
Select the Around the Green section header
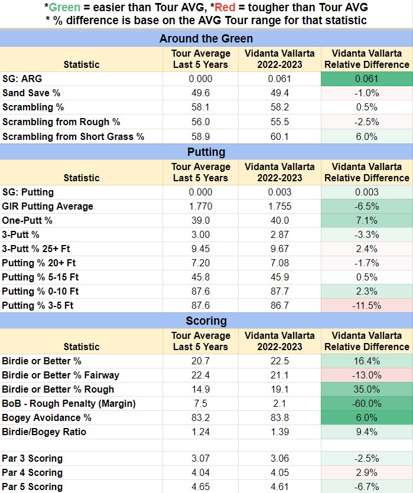[206, 38]
